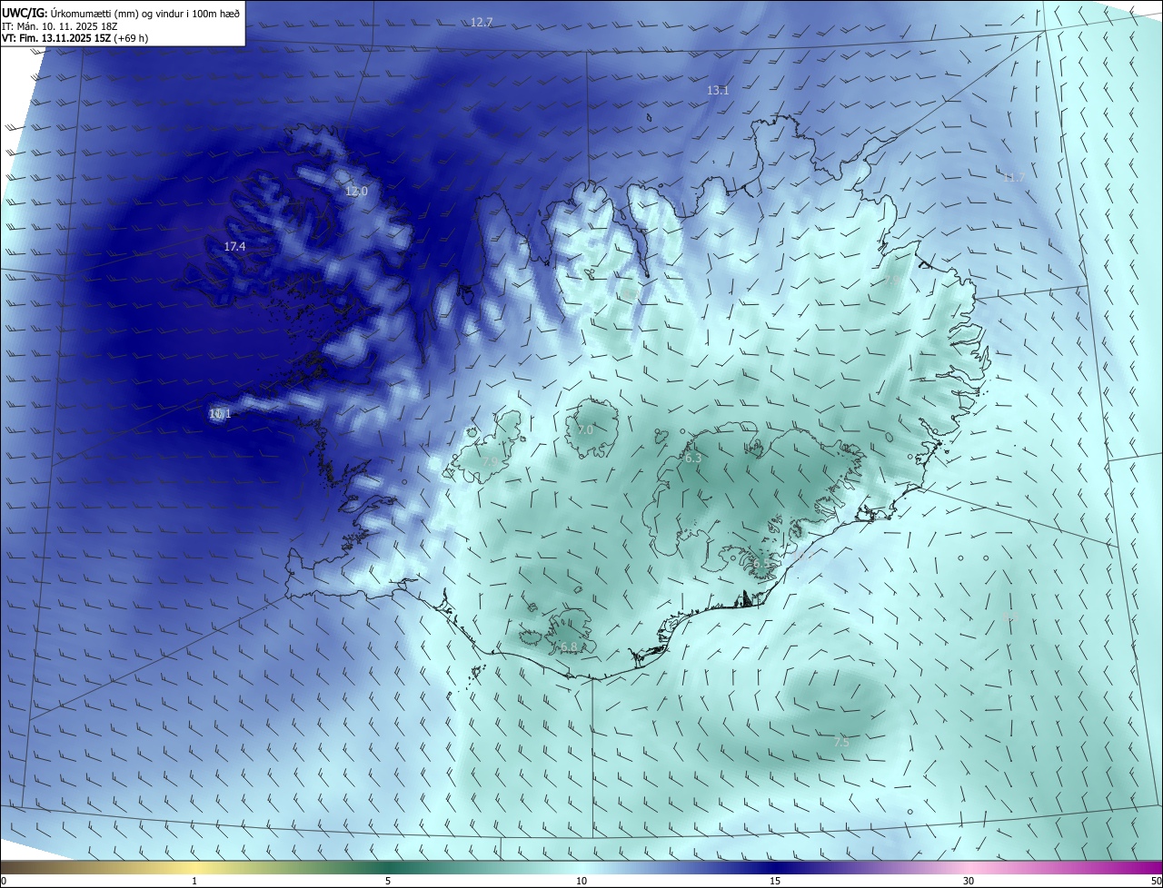Click the pink 30 mm color on the colorbar

click(x=969, y=867)
